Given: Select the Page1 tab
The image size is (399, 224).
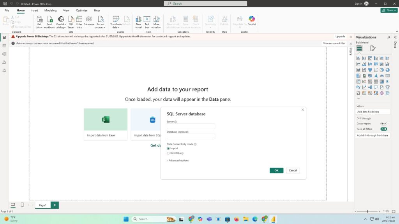Looking at the screenshot, I should point(43,205).
